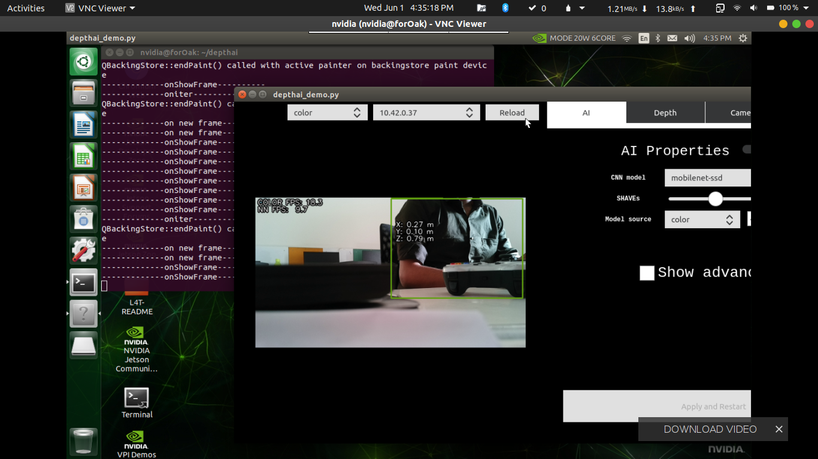Screen dimensions: 818x459
Task: Click the remote 4:35 PM clock
Action: tap(717, 38)
